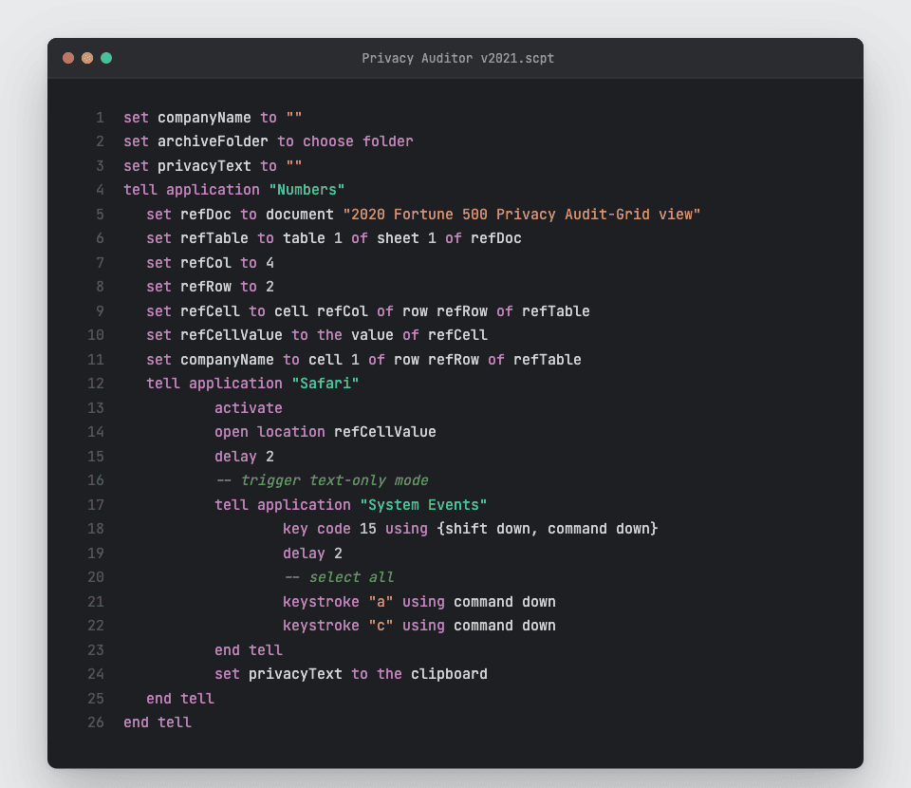Click the "activate" command
Image resolution: width=911 pixels, height=788 pixels.
[249, 408]
